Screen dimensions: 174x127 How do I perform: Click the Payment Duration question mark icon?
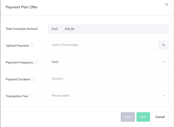click(34, 79)
